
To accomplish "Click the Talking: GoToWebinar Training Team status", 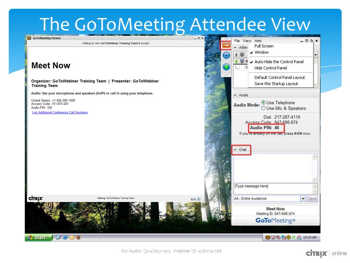I will pyautogui.click(x=116, y=198).
